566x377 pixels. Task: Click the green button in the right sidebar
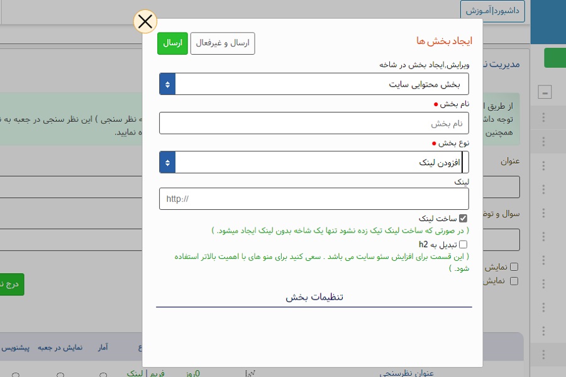(x=554, y=58)
